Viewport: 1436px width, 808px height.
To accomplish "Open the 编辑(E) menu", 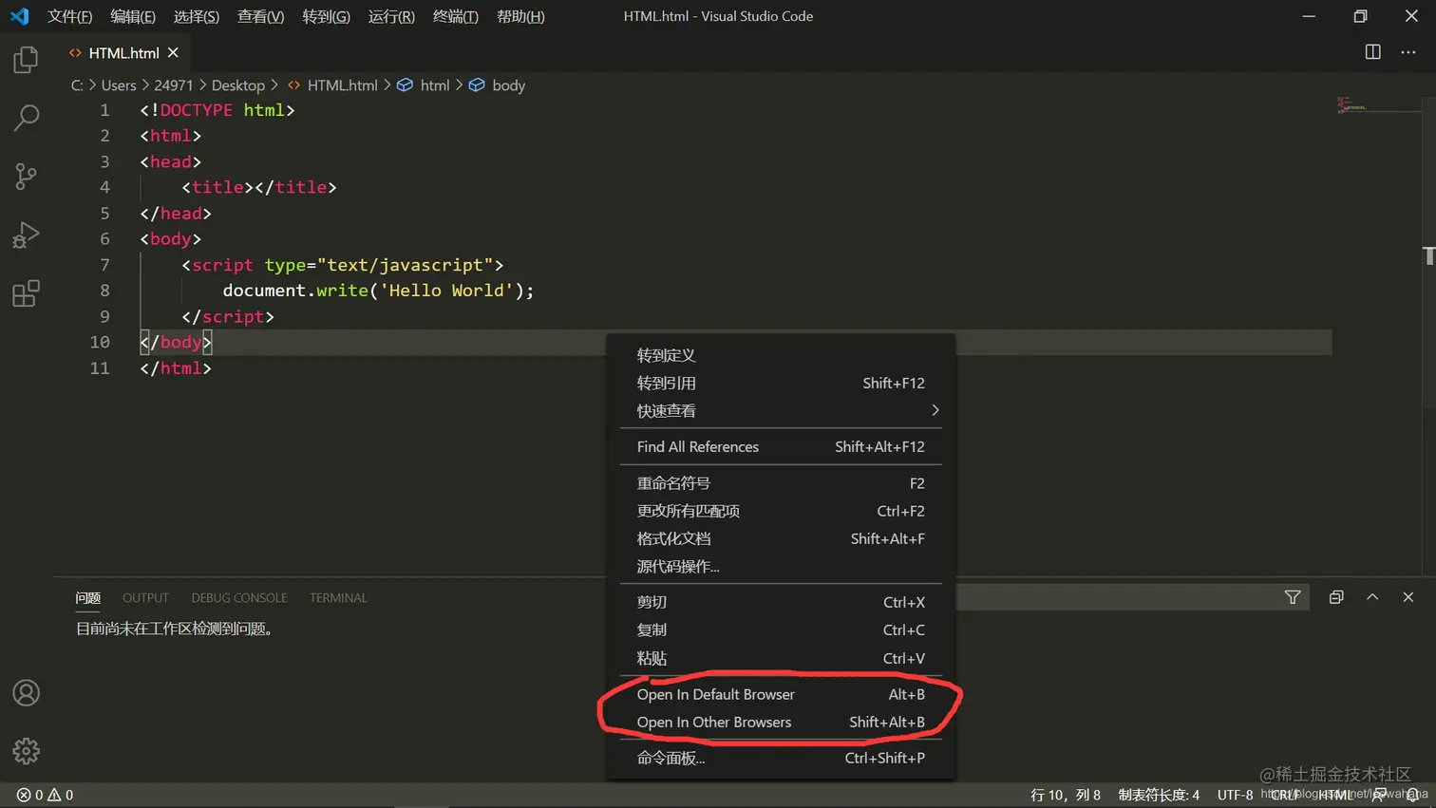I will (133, 16).
